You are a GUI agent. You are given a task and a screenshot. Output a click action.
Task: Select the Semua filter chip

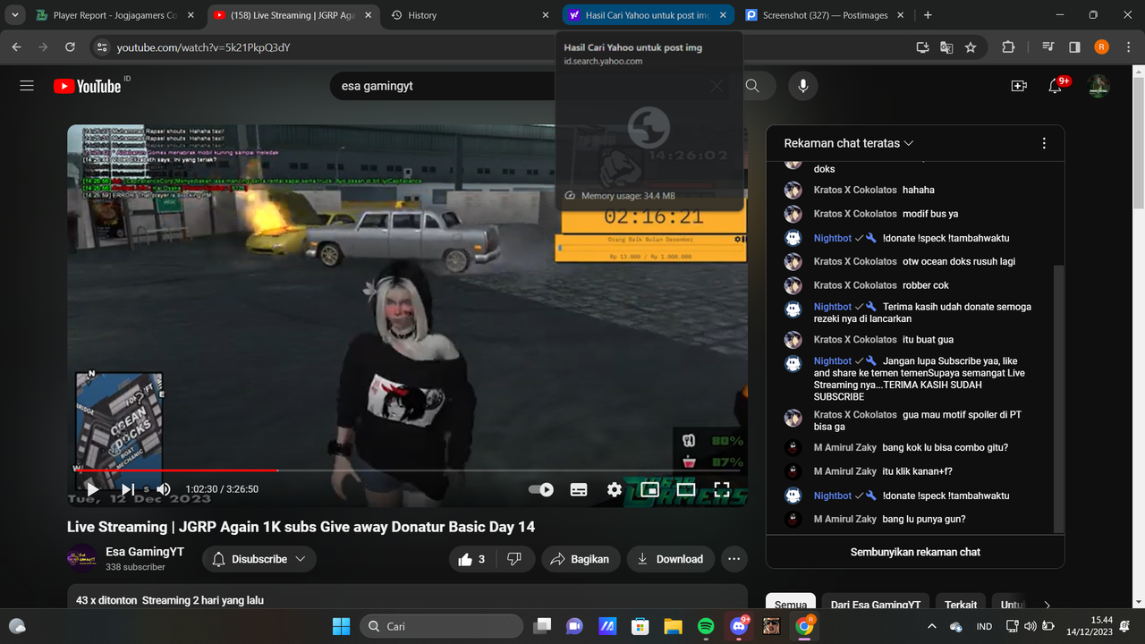[791, 605]
